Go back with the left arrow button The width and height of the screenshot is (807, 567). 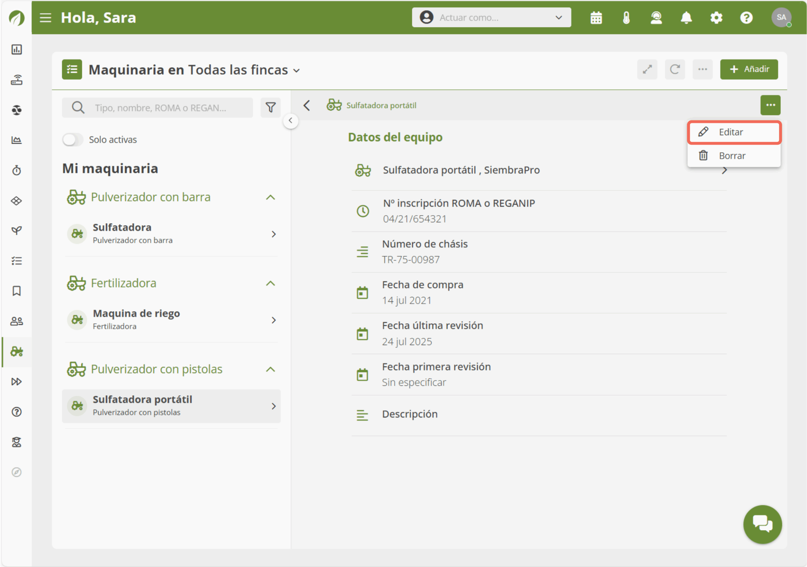click(307, 106)
